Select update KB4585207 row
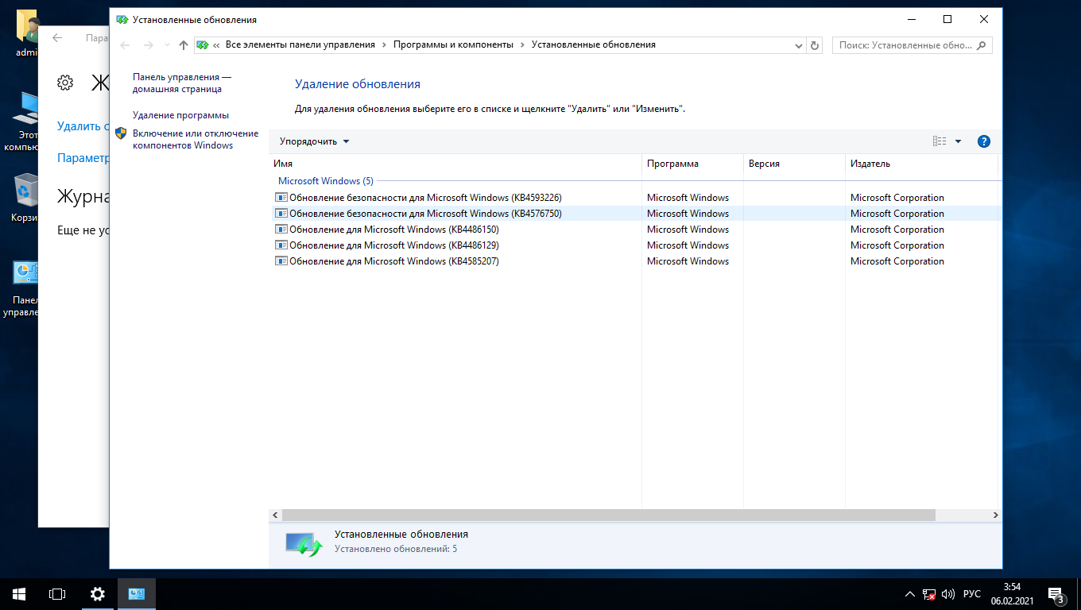The width and height of the screenshot is (1081, 610). click(x=635, y=261)
